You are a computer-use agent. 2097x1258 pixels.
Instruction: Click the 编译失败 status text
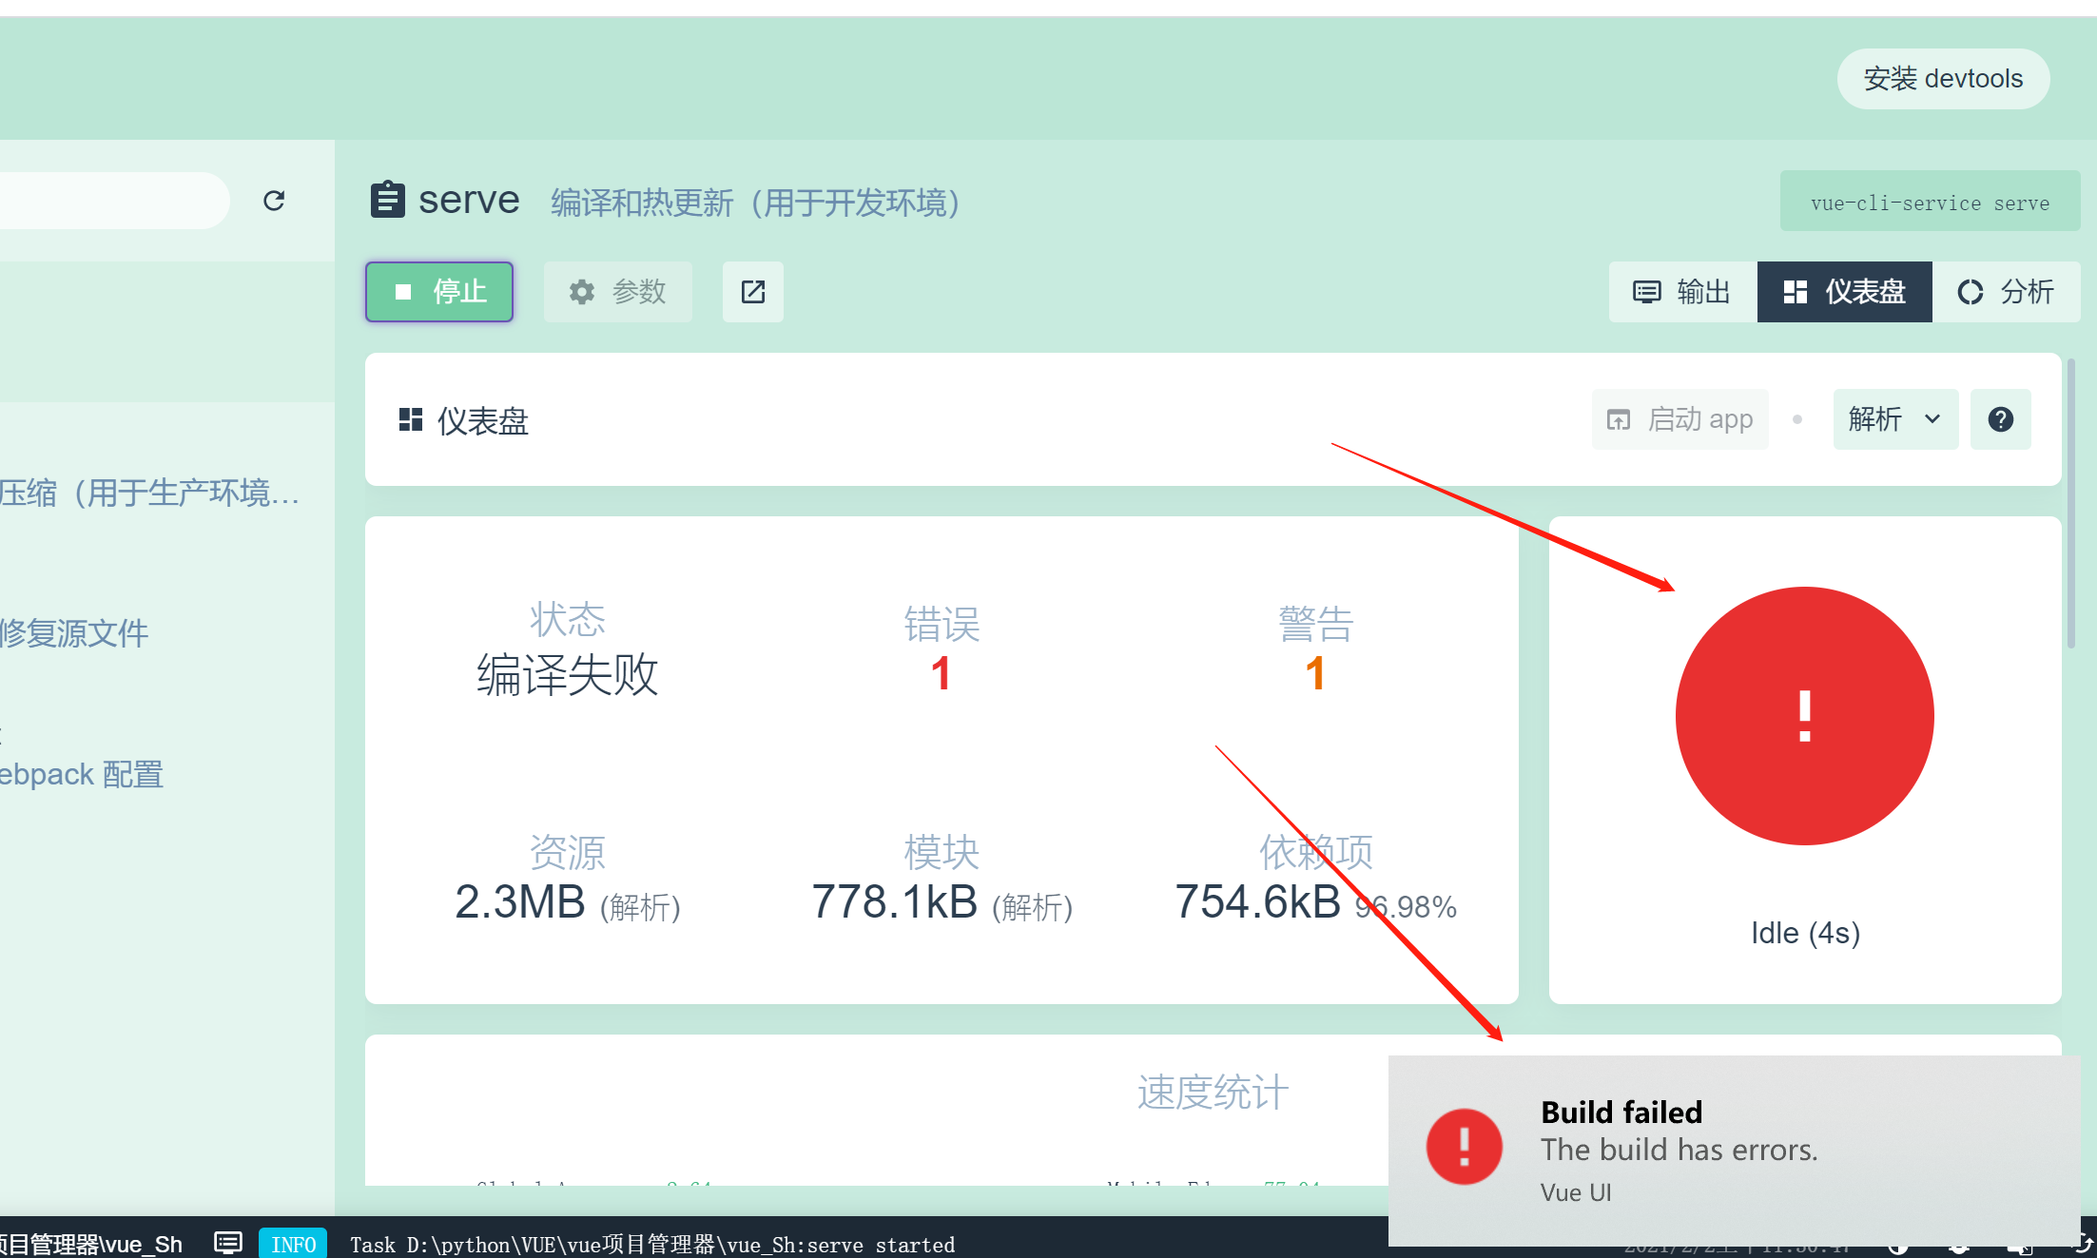pos(567,675)
